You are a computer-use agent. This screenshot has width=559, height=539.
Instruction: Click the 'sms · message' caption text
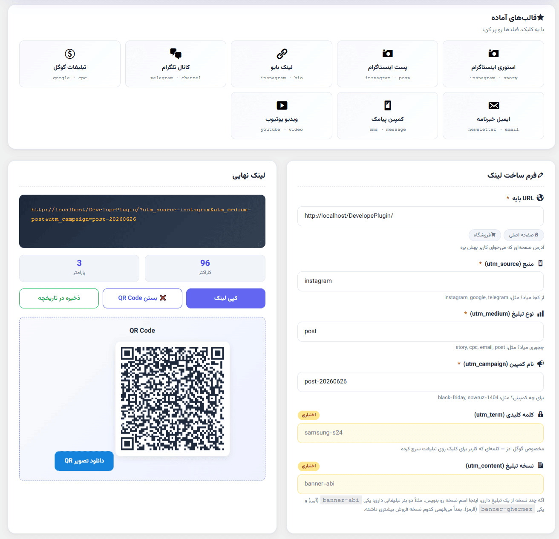(387, 130)
